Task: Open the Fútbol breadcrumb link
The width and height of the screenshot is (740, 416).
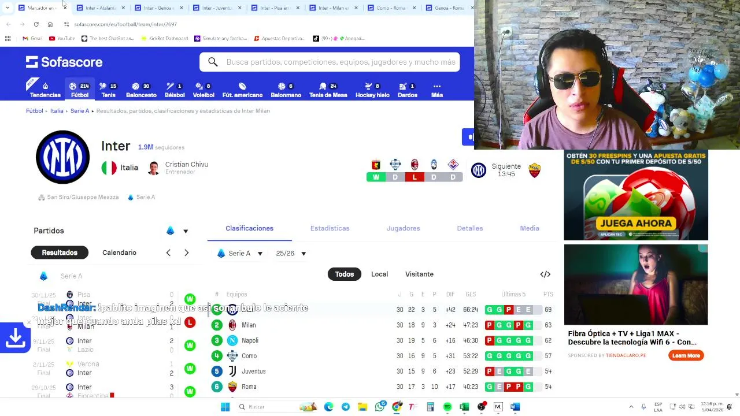Action: pyautogui.click(x=34, y=110)
